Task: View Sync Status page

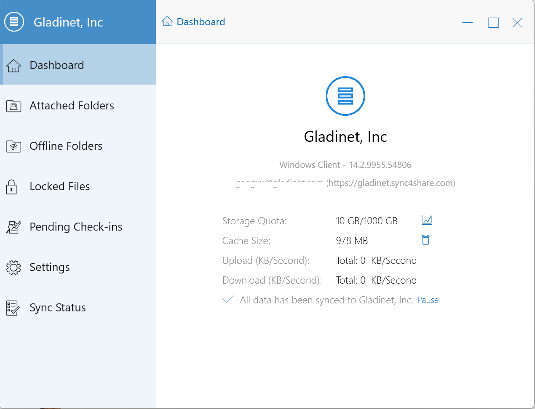Action: coord(78,307)
